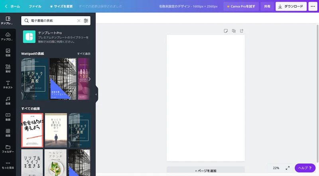
Task: Click the 共有 share button
Action: [267, 6]
